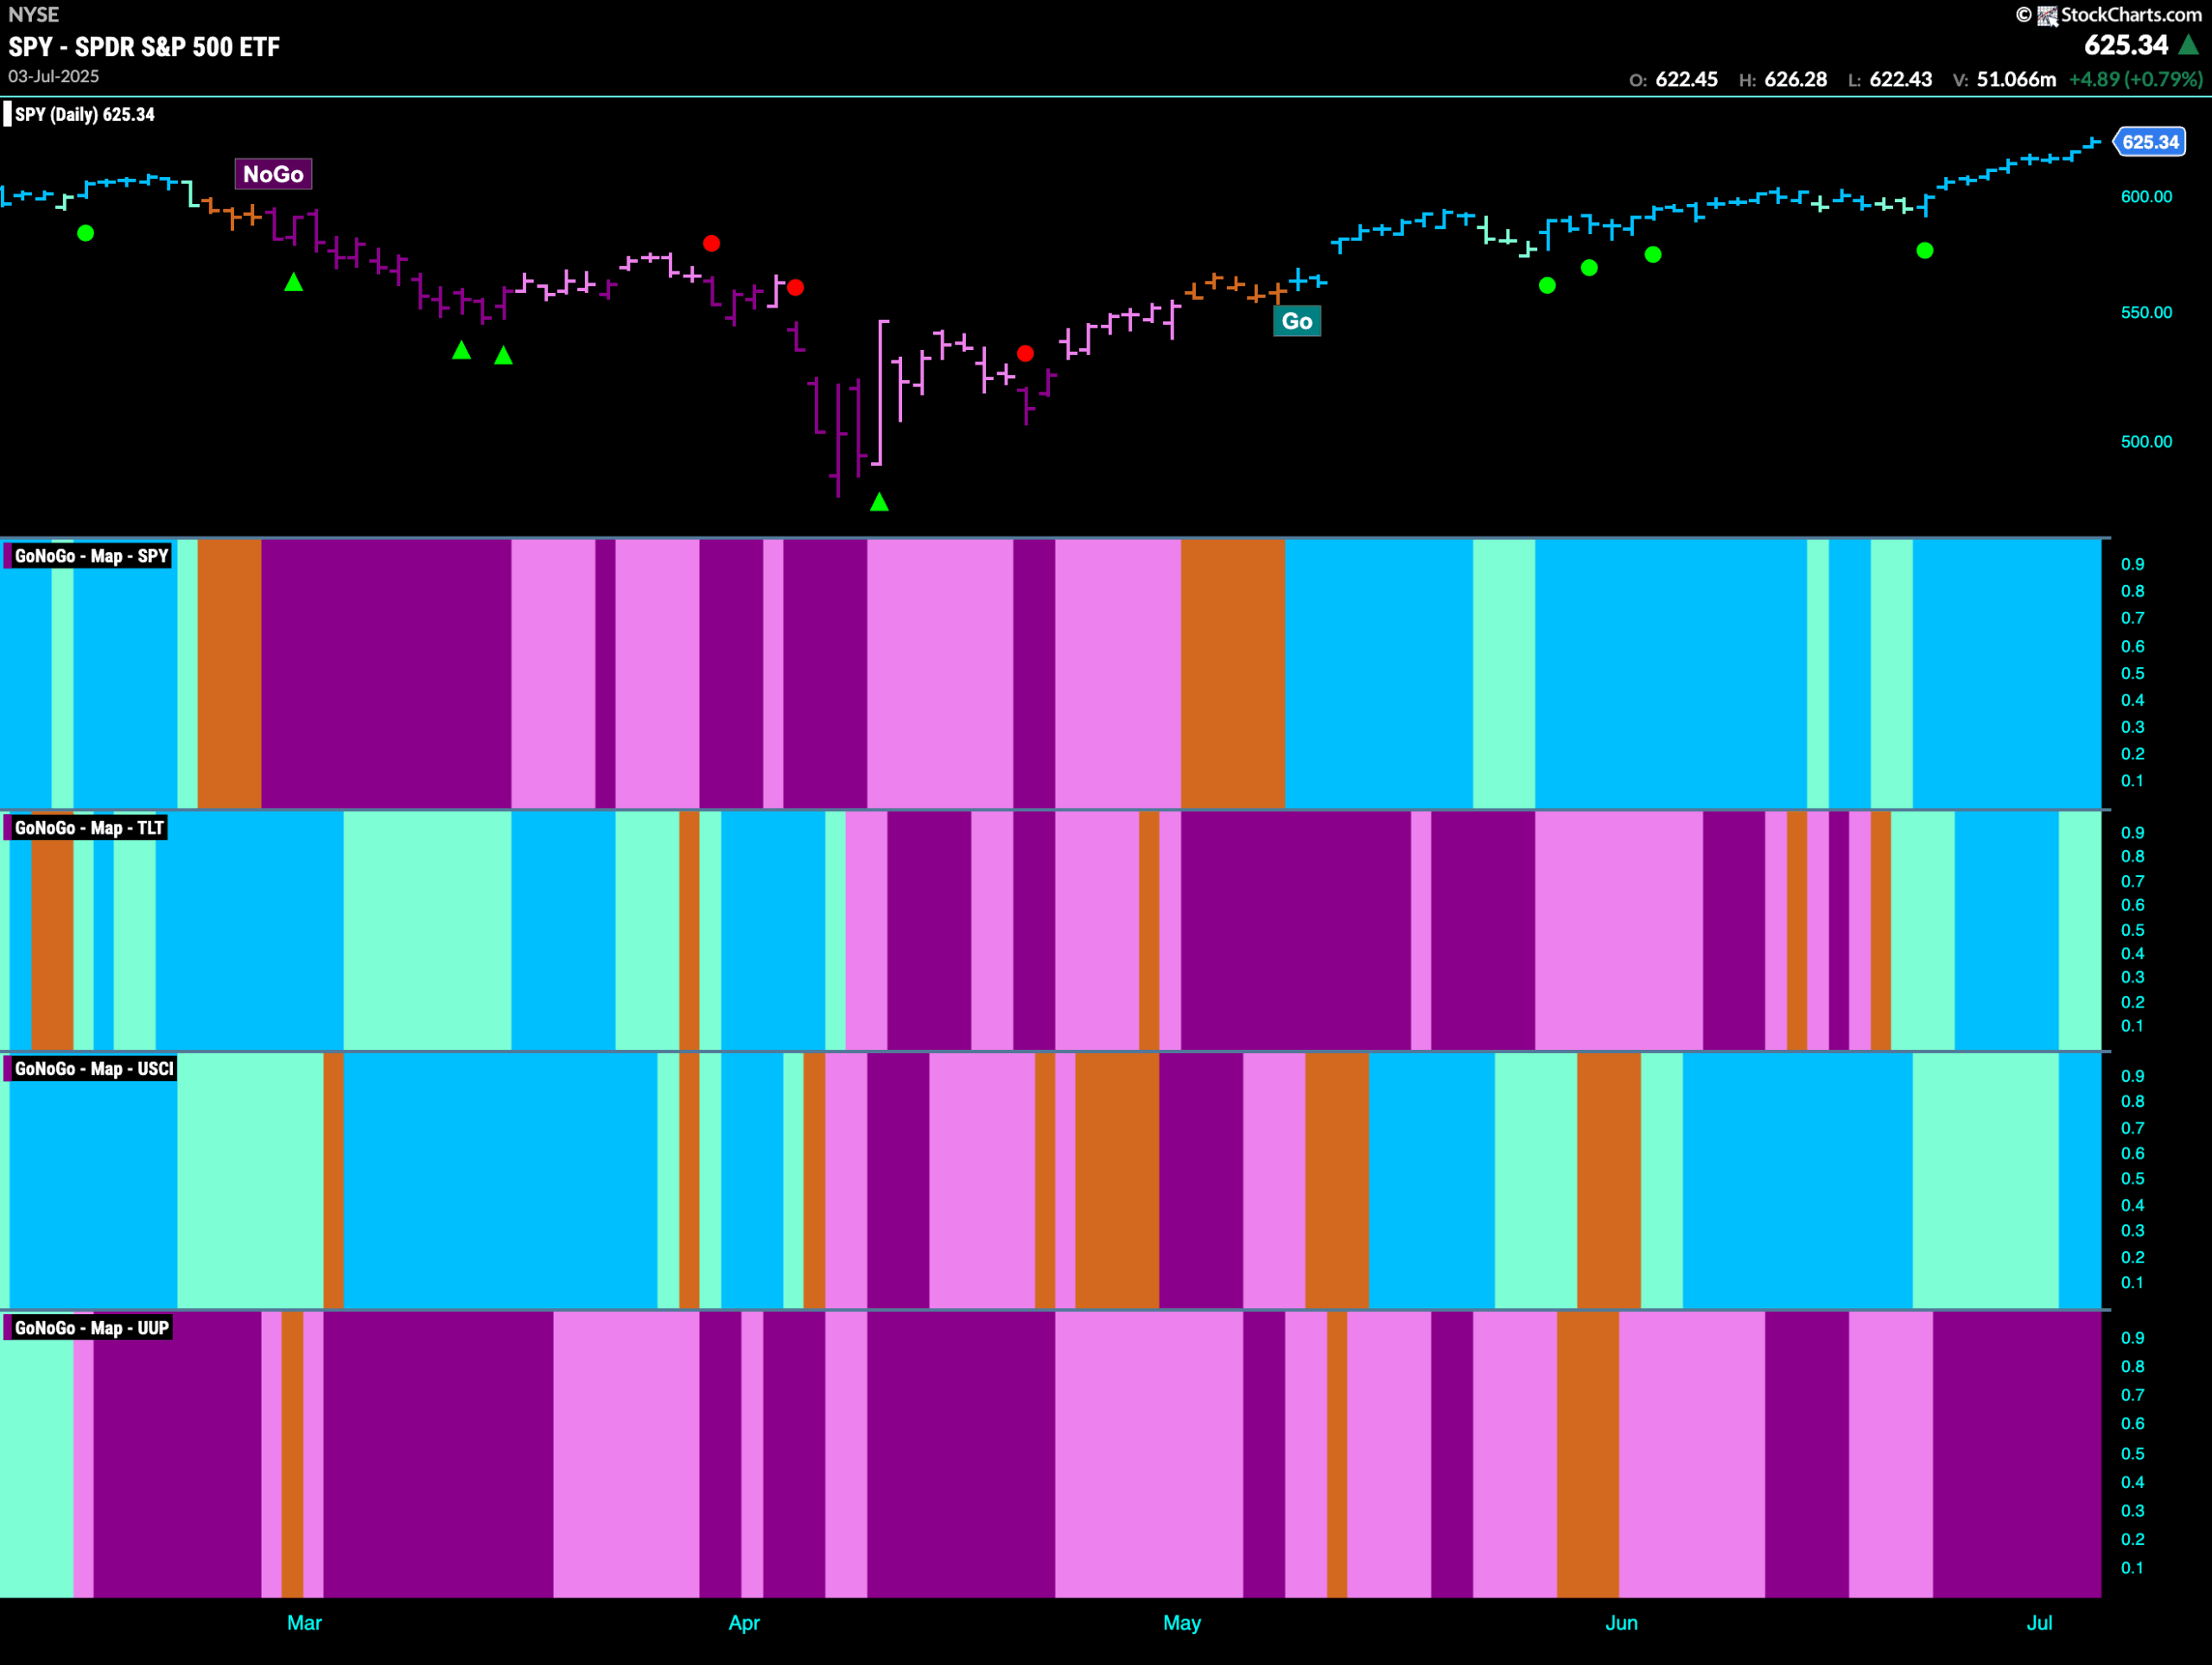
Task: Click the Jul label on the time axis
Action: [x=2040, y=1624]
